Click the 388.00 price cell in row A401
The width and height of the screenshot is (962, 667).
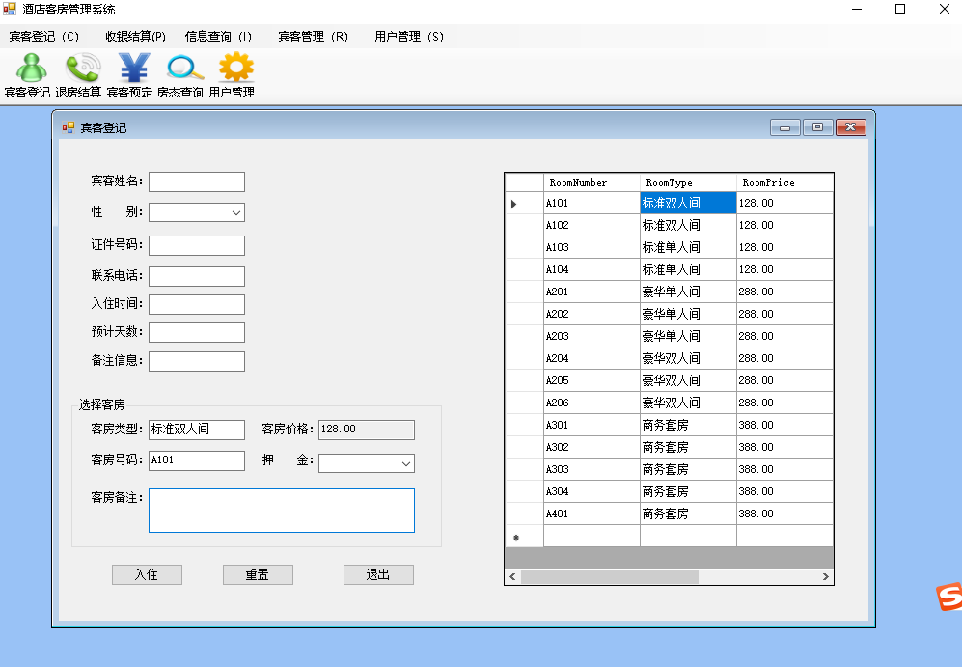click(x=784, y=514)
